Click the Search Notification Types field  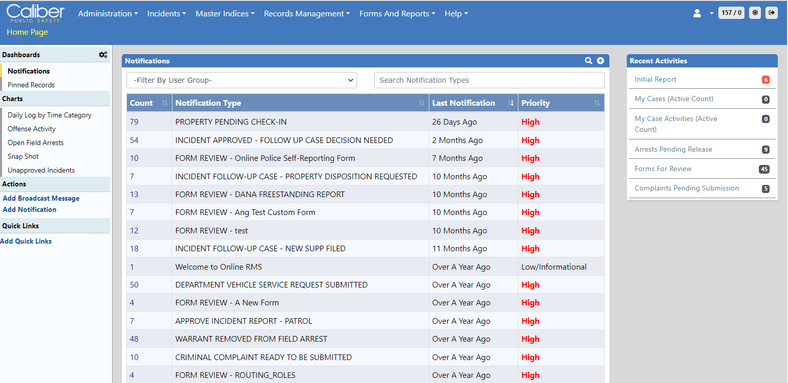(x=489, y=80)
